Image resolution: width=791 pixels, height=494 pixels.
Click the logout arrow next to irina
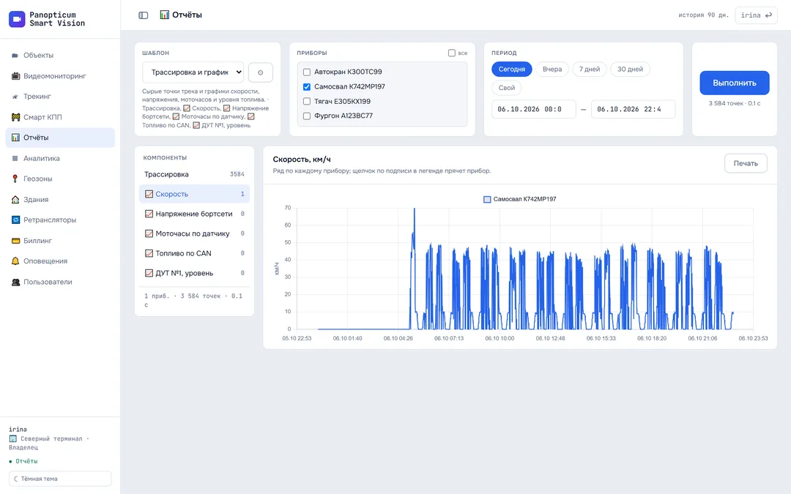768,15
